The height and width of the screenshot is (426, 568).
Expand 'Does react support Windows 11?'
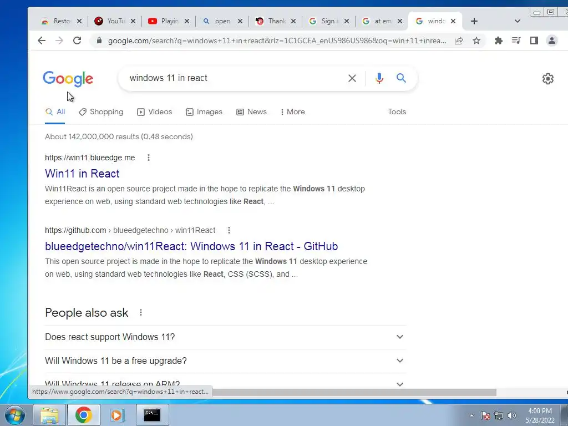tap(225, 337)
